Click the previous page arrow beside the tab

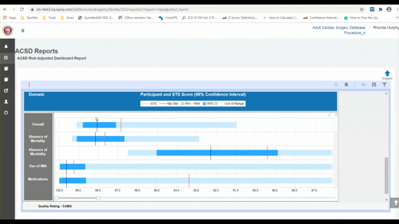click(x=26, y=206)
